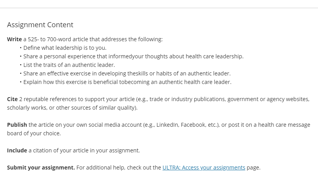
Task: Click the bold word Publish
Action: [x=17, y=125]
